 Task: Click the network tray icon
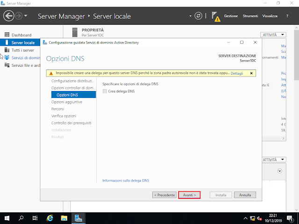252,218
